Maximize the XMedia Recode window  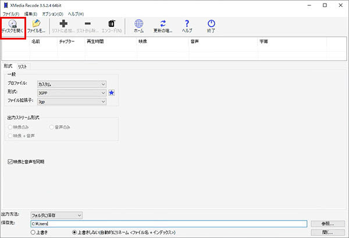[325, 5]
